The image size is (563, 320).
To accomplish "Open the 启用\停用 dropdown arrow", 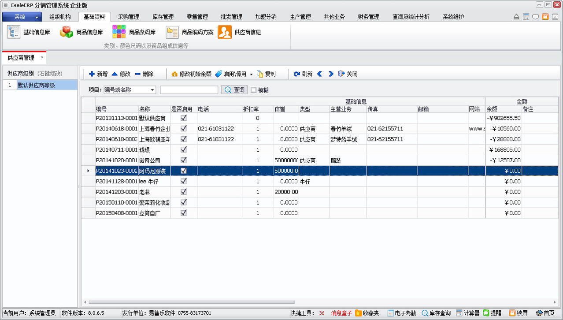I will pos(251,74).
